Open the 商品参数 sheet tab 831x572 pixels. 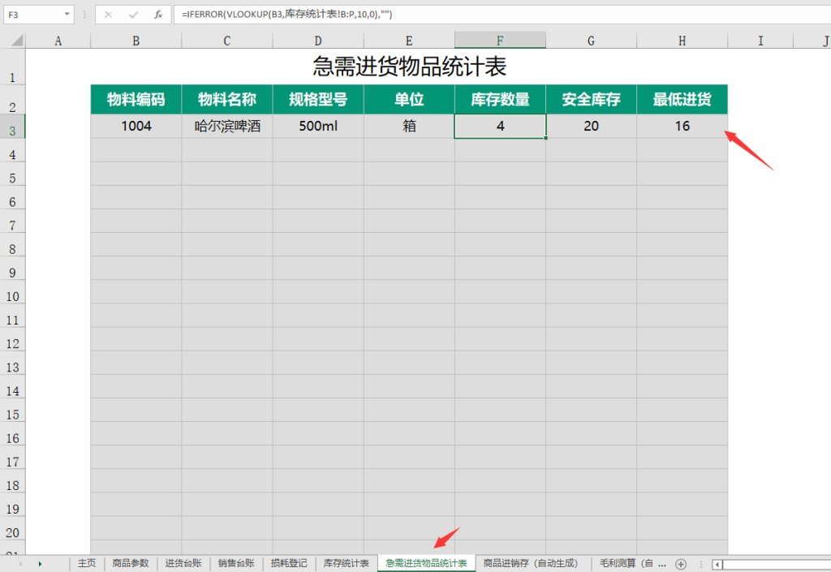(x=130, y=562)
